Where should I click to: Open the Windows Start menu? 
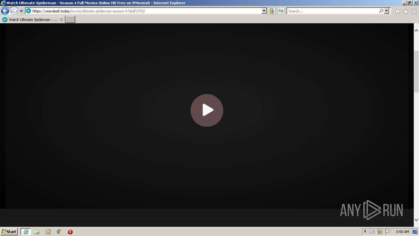tap(9, 232)
